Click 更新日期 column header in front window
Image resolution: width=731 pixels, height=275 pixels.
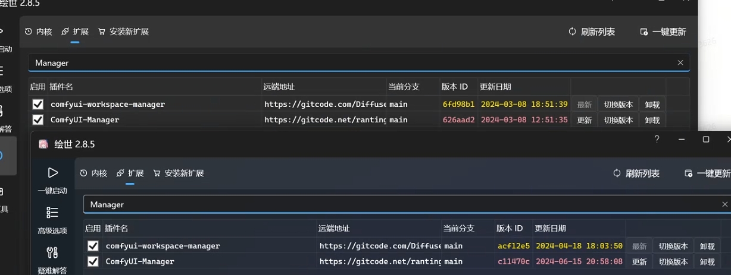point(551,228)
